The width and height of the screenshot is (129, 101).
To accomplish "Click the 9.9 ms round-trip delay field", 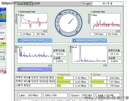I will [x=60, y=54].
